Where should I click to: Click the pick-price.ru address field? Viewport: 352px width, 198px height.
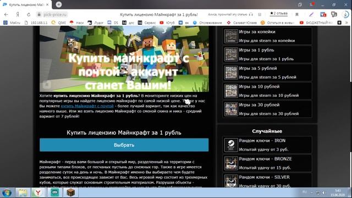[x=55, y=15]
